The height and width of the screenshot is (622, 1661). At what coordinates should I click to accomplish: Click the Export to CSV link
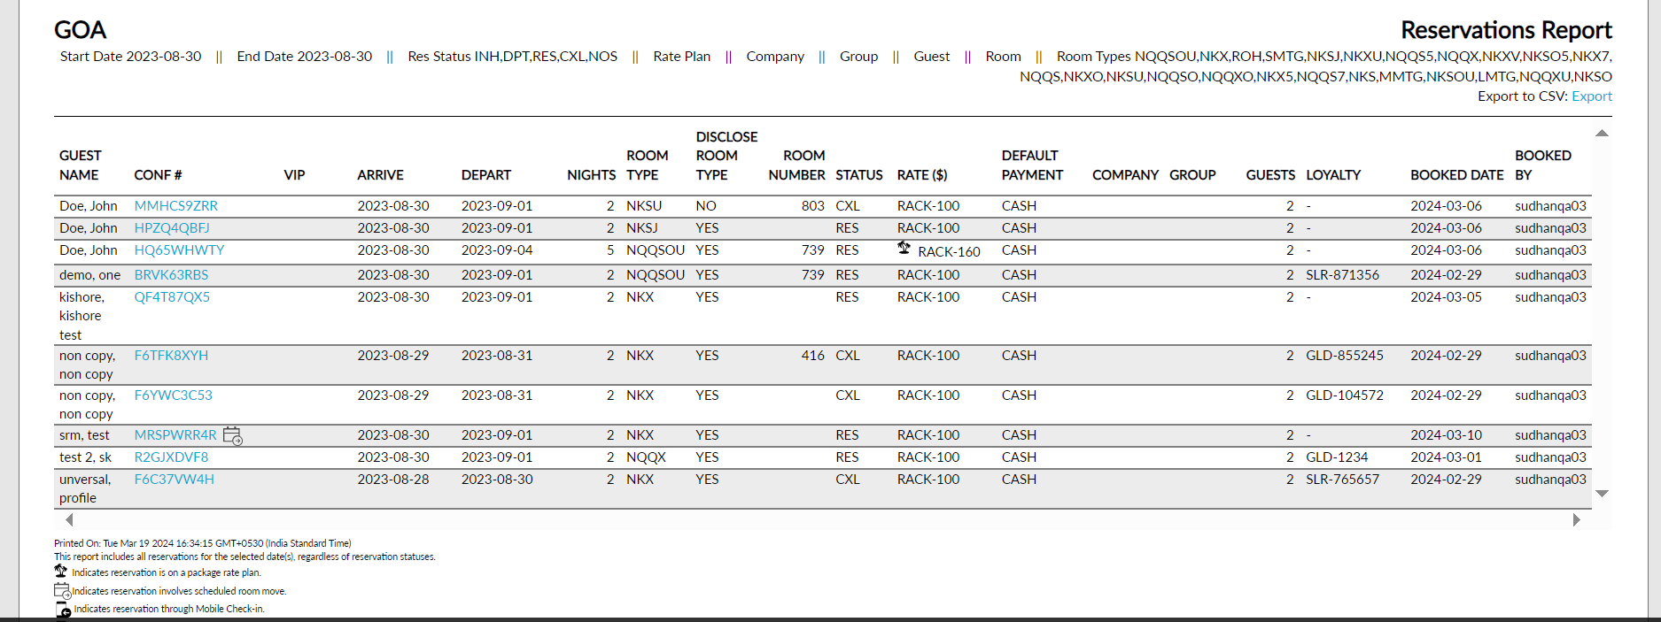tap(1591, 96)
